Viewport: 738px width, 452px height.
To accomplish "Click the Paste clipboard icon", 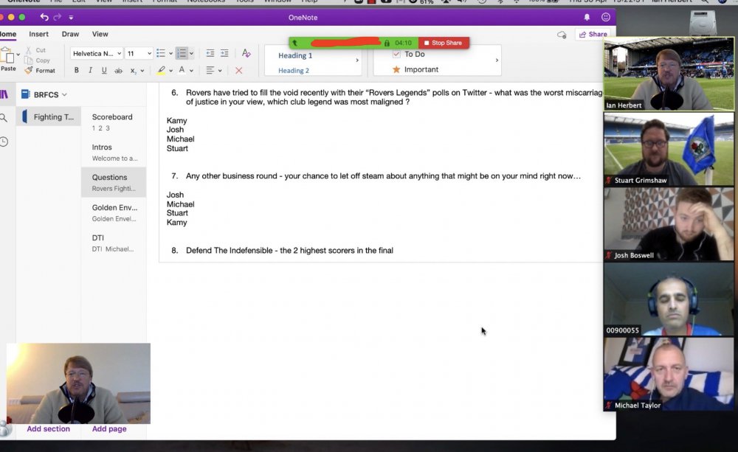I will [x=7, y=55].
